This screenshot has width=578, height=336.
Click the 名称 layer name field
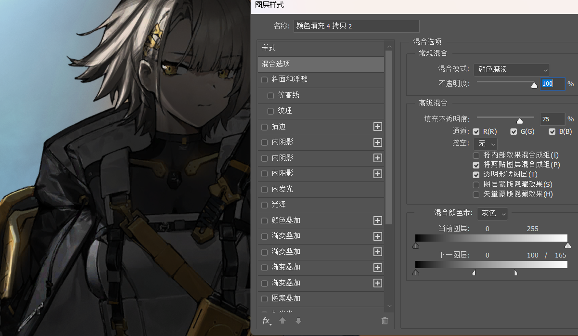357,26
